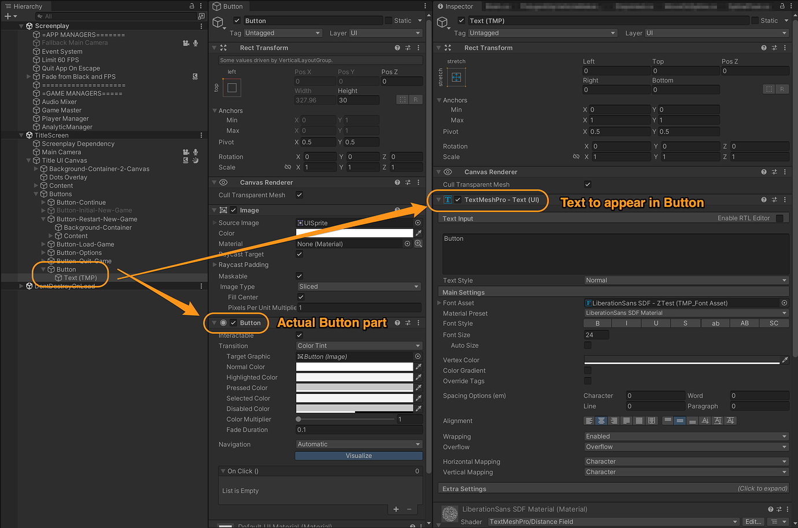Use the Pressed Color eyedropper
Image resolution: width=798 pixels, height=528 pixels.
coord(419,388)
